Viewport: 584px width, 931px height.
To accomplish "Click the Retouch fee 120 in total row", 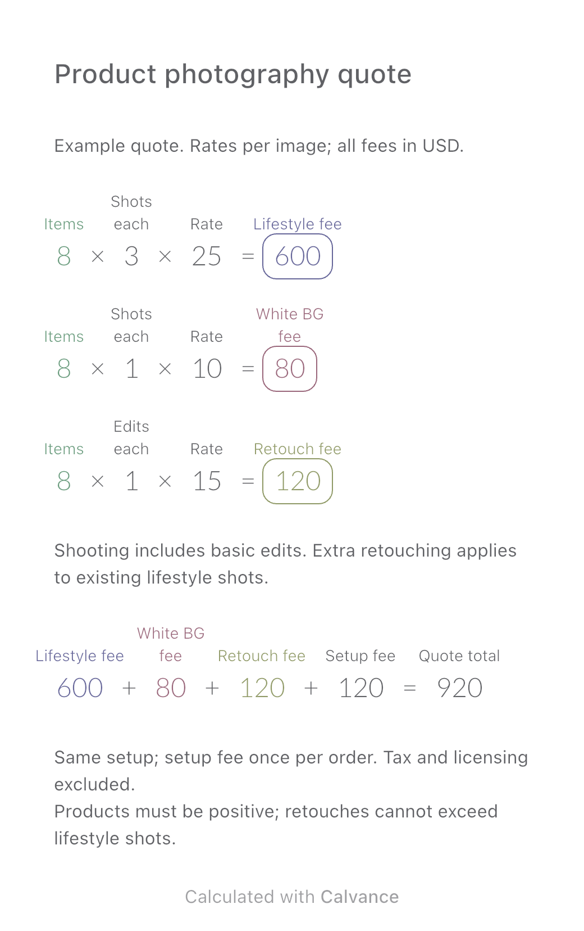I will (x=262, y=688).
